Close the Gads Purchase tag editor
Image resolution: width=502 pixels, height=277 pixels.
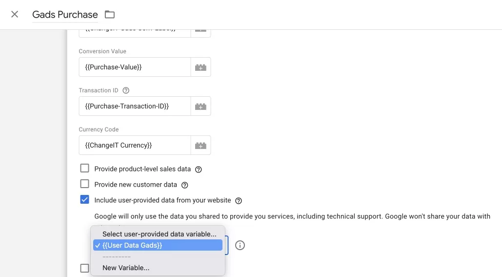(15, 14)
